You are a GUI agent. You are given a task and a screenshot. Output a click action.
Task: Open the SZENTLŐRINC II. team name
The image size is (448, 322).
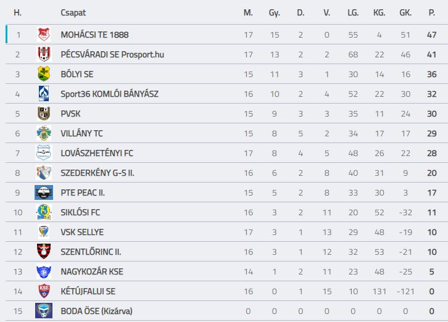point(91,252)
